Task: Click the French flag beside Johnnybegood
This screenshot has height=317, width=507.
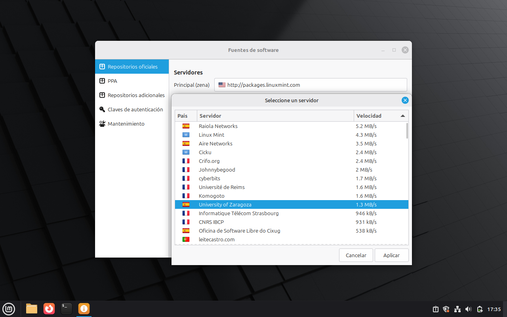Action: tap(186, 170)
